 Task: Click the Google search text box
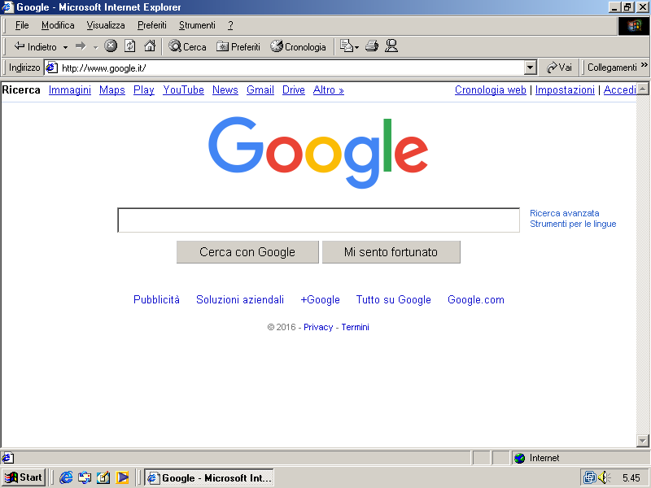pos(318,220)
